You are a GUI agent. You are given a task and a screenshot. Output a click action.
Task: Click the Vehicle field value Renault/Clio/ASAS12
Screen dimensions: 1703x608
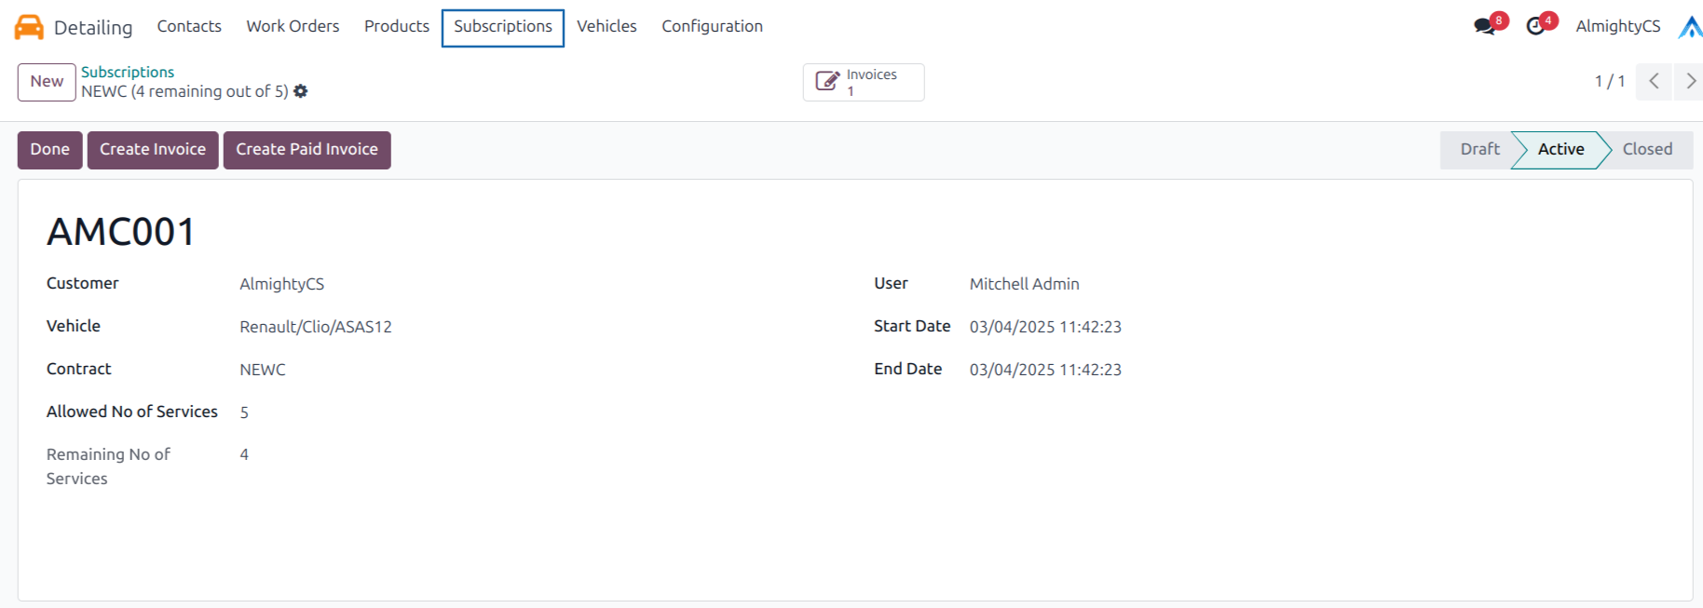coord(316,327)
